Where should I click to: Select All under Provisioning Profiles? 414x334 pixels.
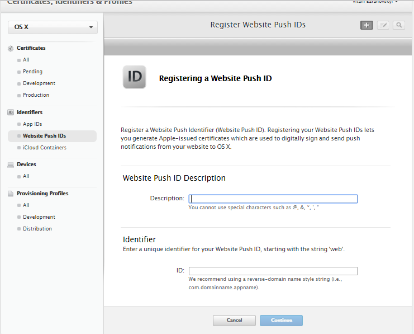(26, 205)
